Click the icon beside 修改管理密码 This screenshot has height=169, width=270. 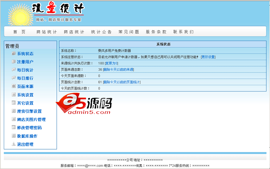[x=14, y=127]
